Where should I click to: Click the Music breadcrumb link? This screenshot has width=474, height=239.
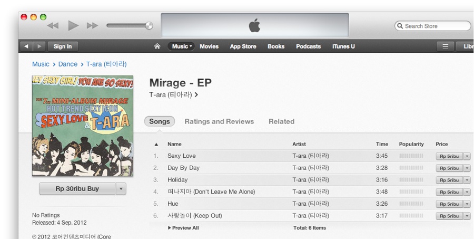pos(41,64)
